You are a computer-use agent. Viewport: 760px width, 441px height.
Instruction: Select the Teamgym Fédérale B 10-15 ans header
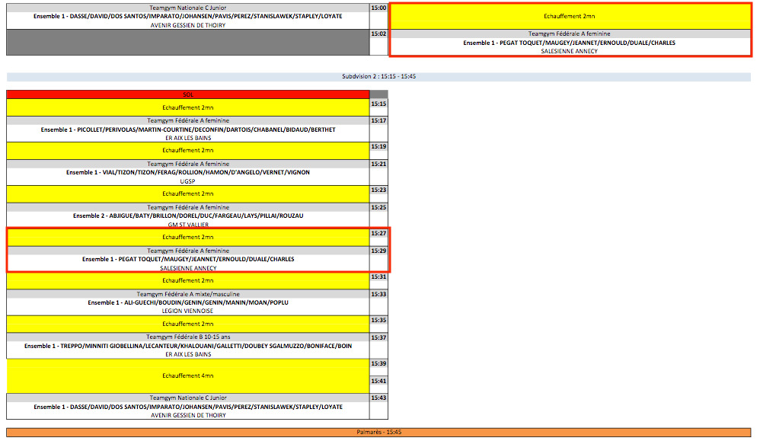pos(187,337)
